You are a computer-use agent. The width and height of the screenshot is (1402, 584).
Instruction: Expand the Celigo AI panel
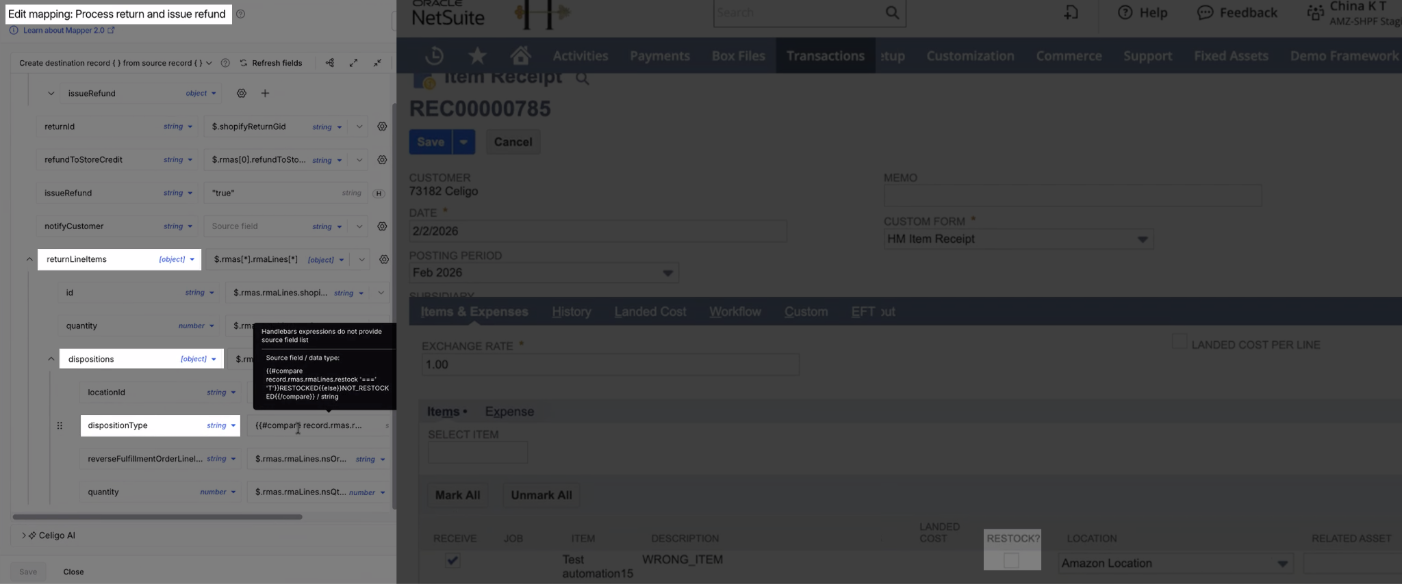(x=48, y=535)
